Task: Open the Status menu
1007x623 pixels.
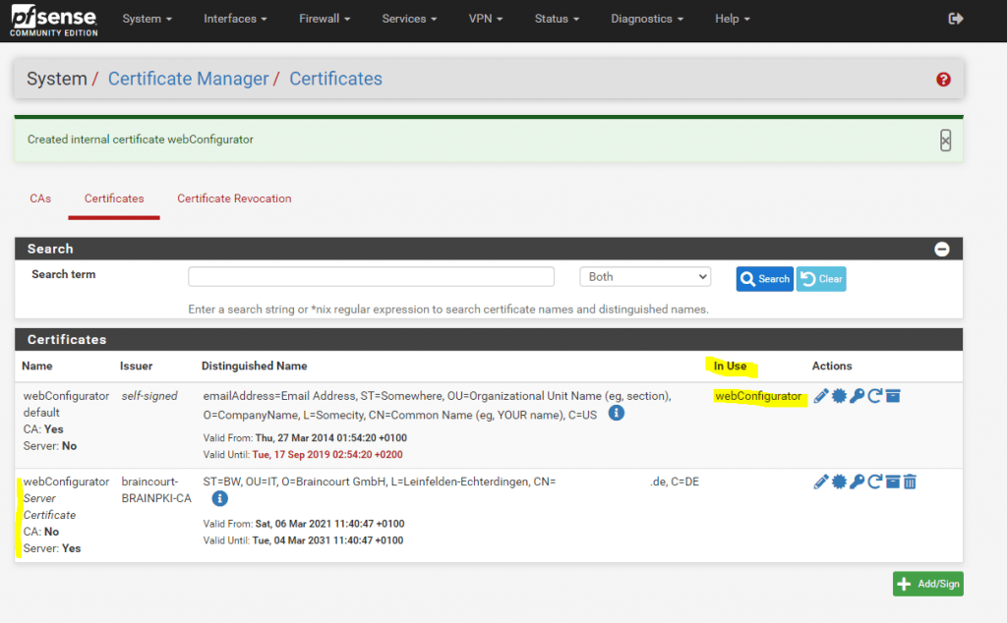Action: 557,19
